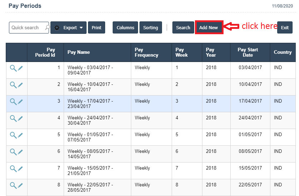View pay period 7 with magnifier icon
The height and width of the screenshot is (196, 299).
click(x=13, y=169)
